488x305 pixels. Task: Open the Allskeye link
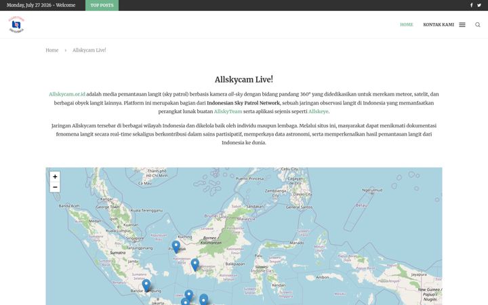[318, 111]
